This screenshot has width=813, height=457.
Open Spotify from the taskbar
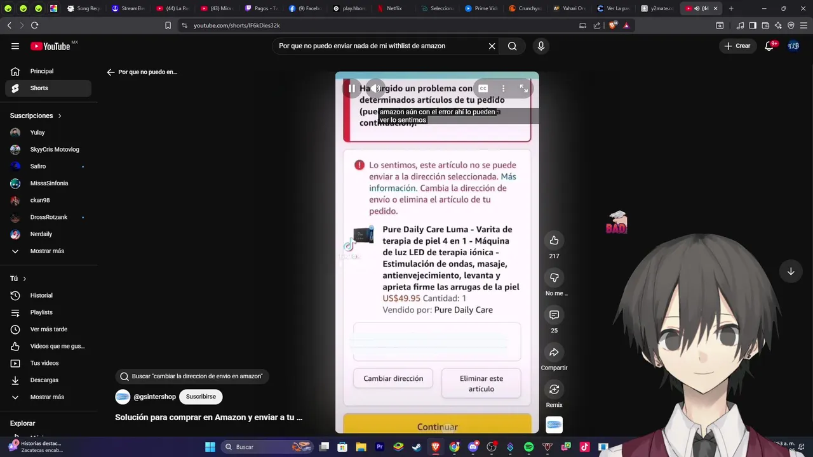pos(528,447)
